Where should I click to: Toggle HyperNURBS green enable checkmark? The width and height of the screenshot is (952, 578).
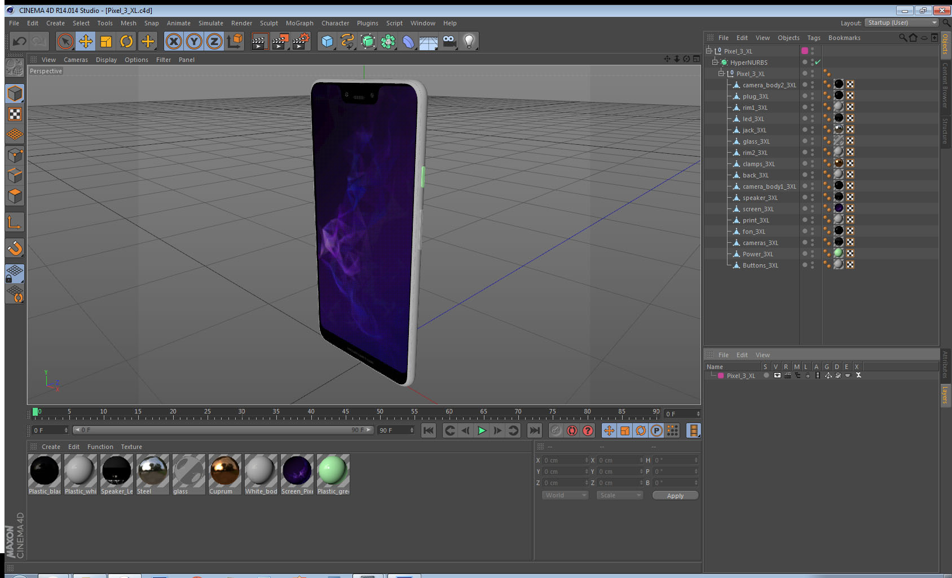(x=818, y=62)
